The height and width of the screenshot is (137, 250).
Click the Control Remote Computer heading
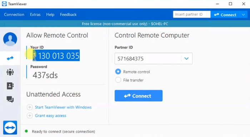coord(152,35)
